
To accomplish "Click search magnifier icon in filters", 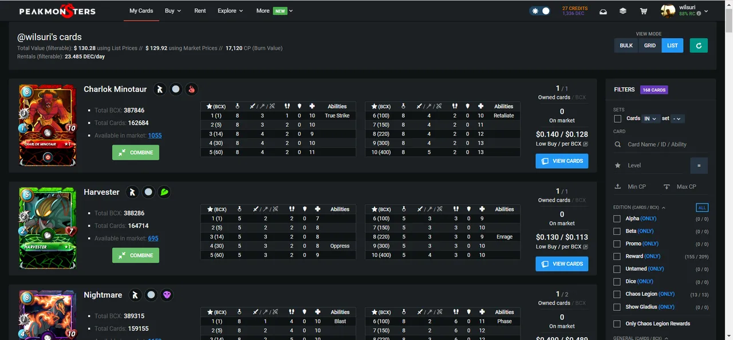I will pos(617,145).
